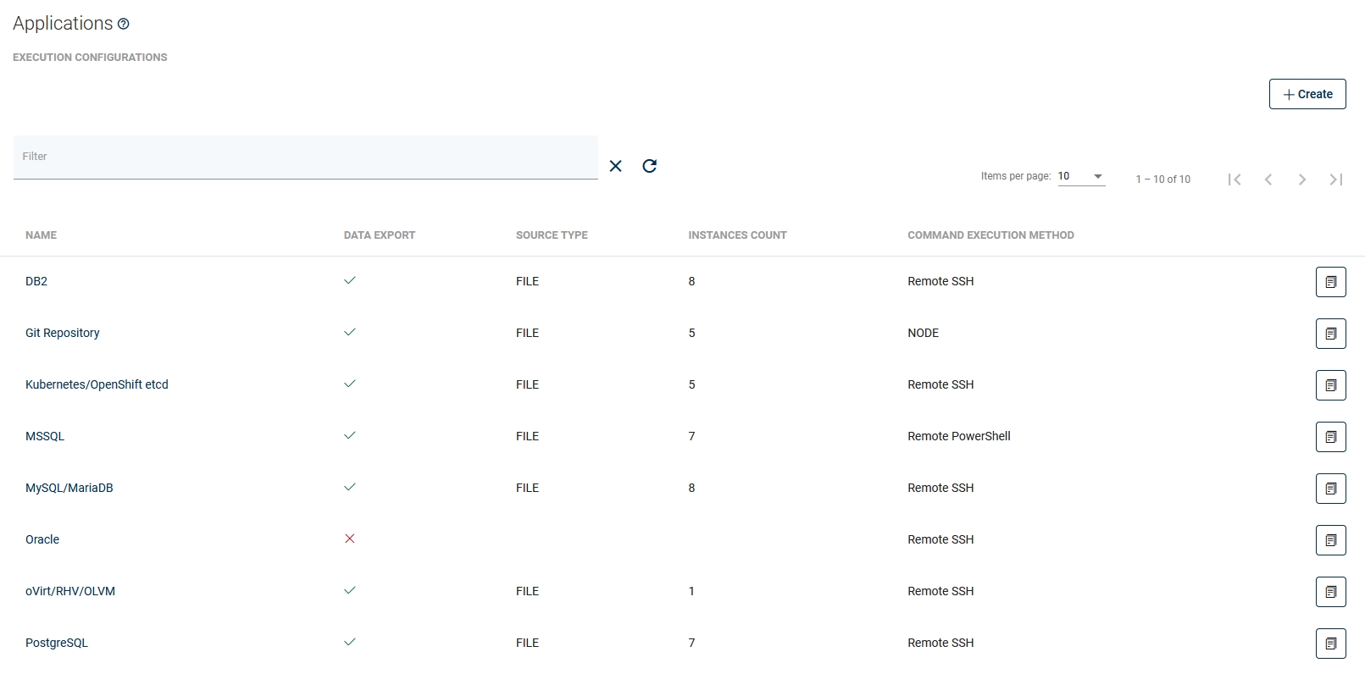This screenshot has width=1365, height=674.
Task: Go to the previous page of results
Action: [x=1268, y=180]
